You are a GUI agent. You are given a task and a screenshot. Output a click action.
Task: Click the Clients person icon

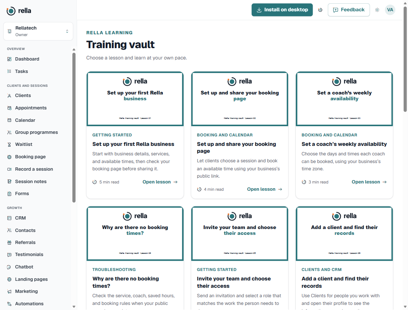9,96
